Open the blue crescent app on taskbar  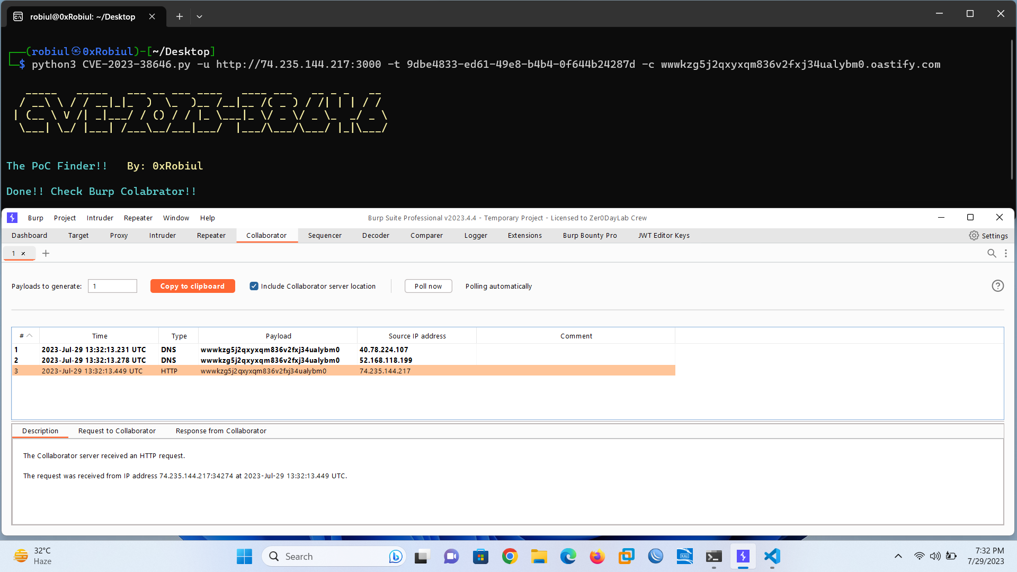[x=655, y=556]
